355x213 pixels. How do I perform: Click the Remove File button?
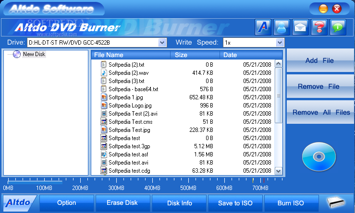pos(320,86)
